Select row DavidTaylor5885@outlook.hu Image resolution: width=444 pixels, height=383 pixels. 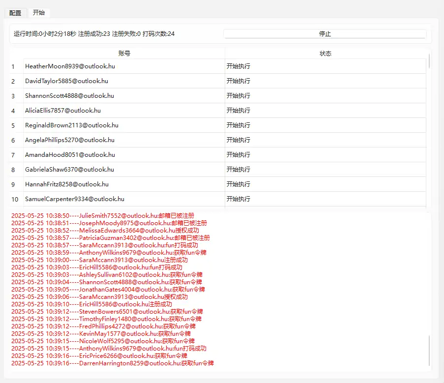click(x=217, y=81)
